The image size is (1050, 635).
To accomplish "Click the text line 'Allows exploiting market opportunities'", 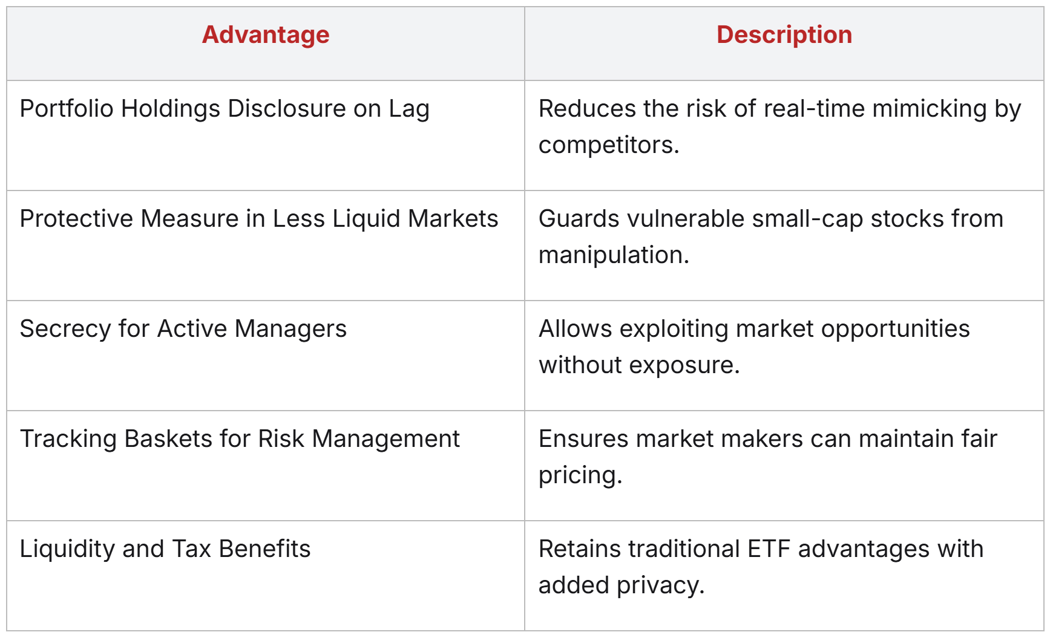I will tap(754, 329).
